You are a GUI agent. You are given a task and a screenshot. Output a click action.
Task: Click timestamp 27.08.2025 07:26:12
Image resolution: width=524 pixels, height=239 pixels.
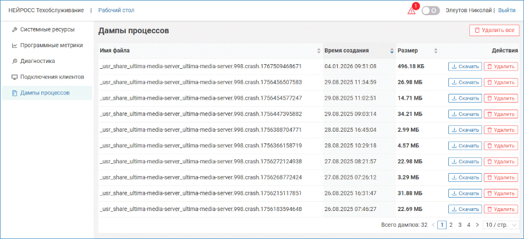(x=350, y=177)
